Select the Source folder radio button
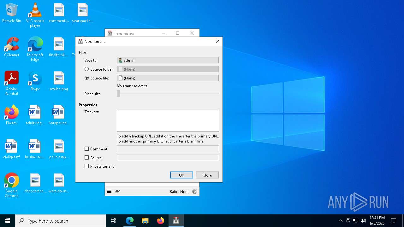Viewport: 404px width, 227px height. (x=87, y=69)
